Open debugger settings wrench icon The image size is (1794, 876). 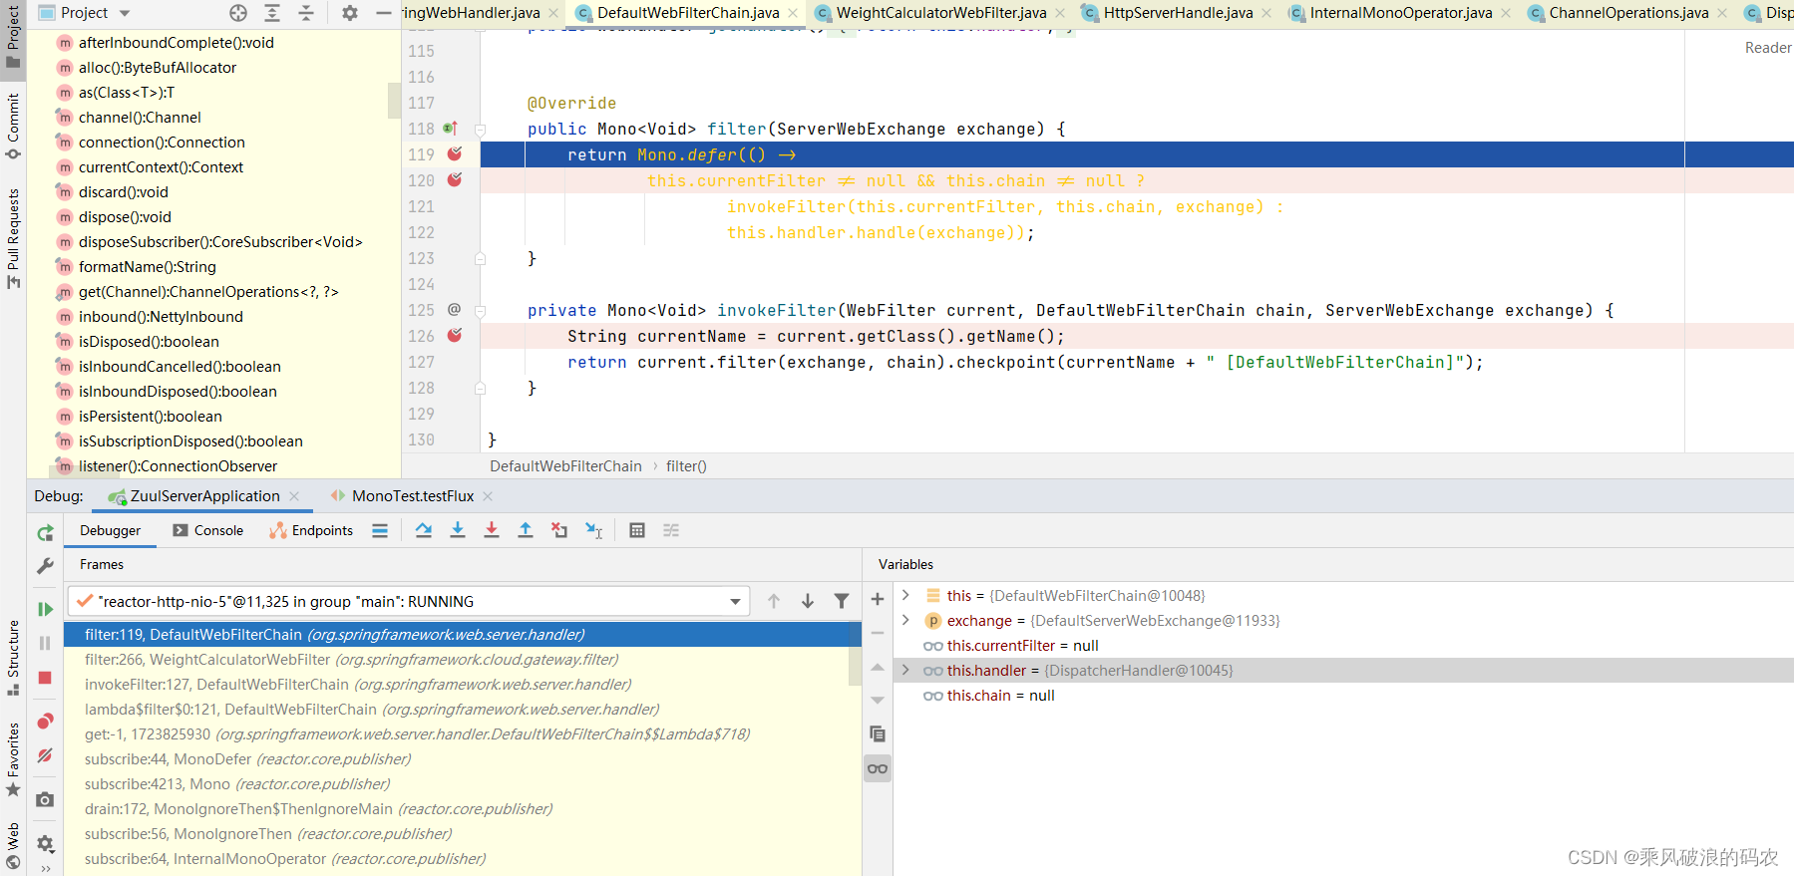pyautogui.click(x=45, y=566)
